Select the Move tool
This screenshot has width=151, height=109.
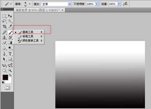click(x=10, y=16)
